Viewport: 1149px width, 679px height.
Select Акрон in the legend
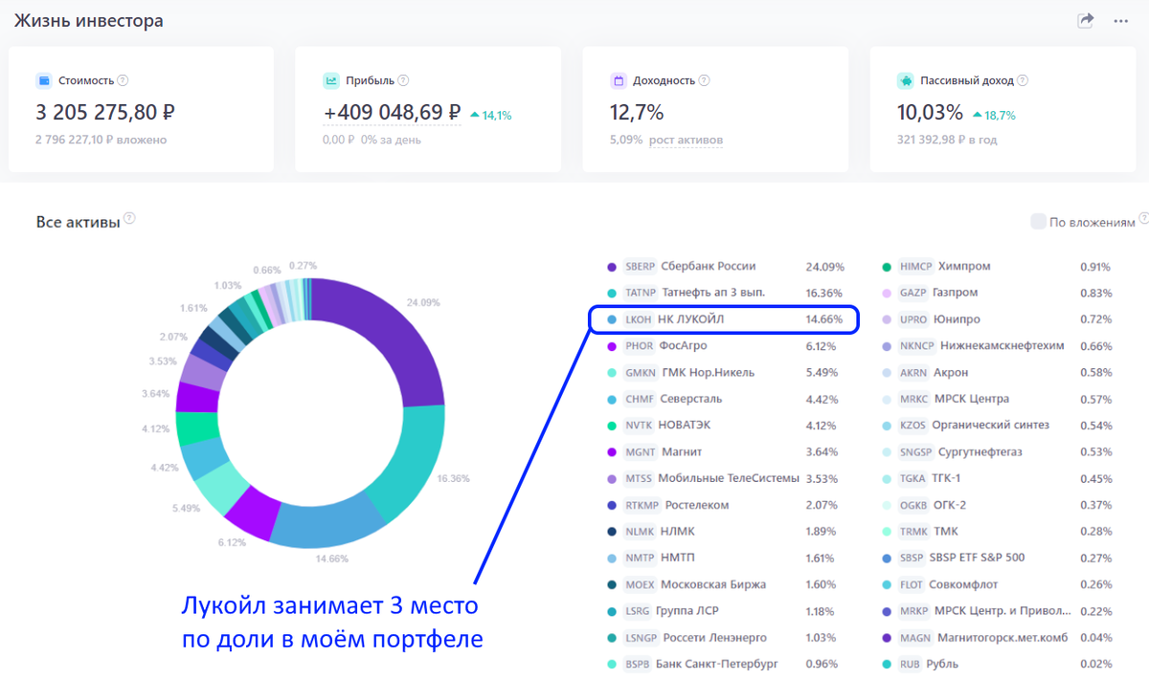951,373
